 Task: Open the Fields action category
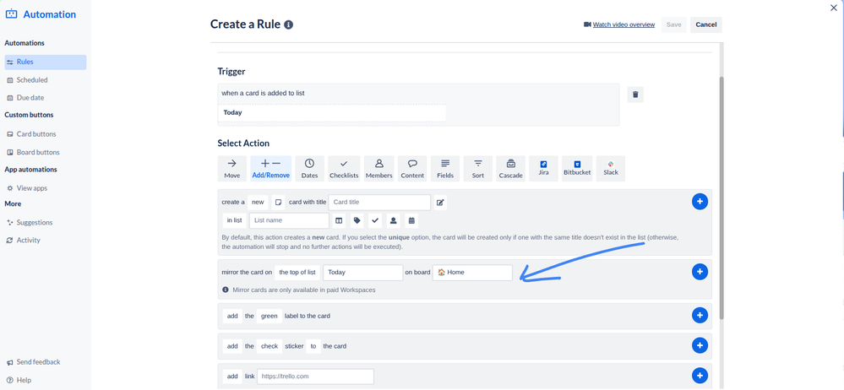tap(445, 169)
